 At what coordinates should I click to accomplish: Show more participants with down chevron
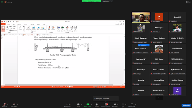tap(159, 98)
